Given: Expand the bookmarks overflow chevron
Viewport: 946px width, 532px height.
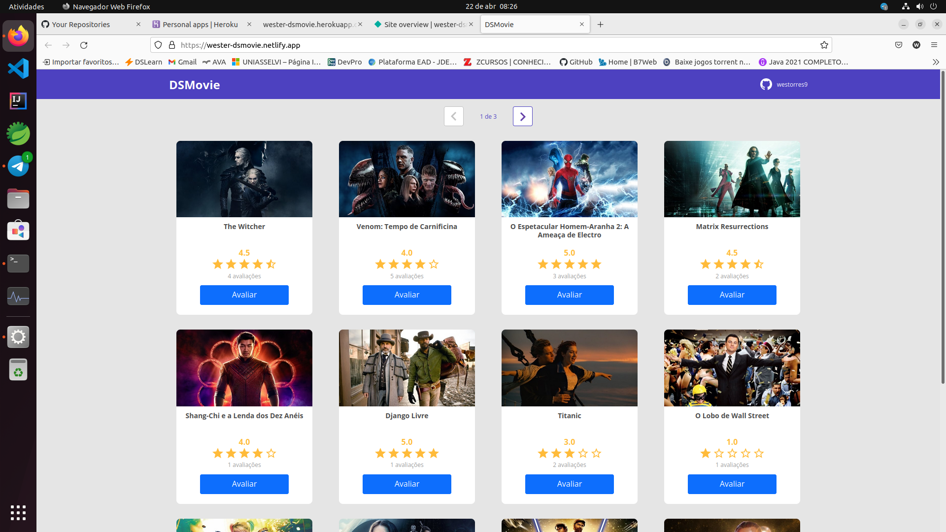Looking at the screenshot, I should tap(935, 62).
